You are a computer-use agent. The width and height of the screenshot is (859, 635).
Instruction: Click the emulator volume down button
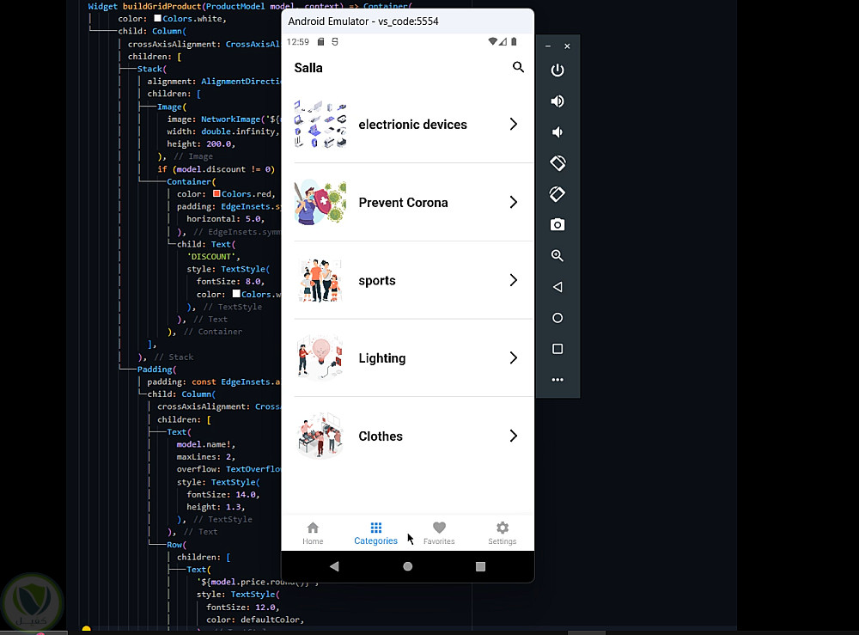pos(557,132)
